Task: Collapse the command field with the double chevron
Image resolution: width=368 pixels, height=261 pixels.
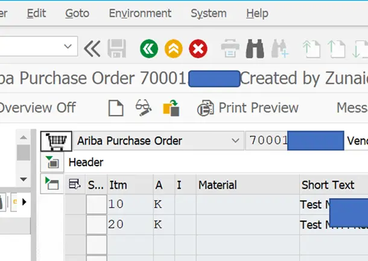Action: pyautogui.click(x=92, y=49)
